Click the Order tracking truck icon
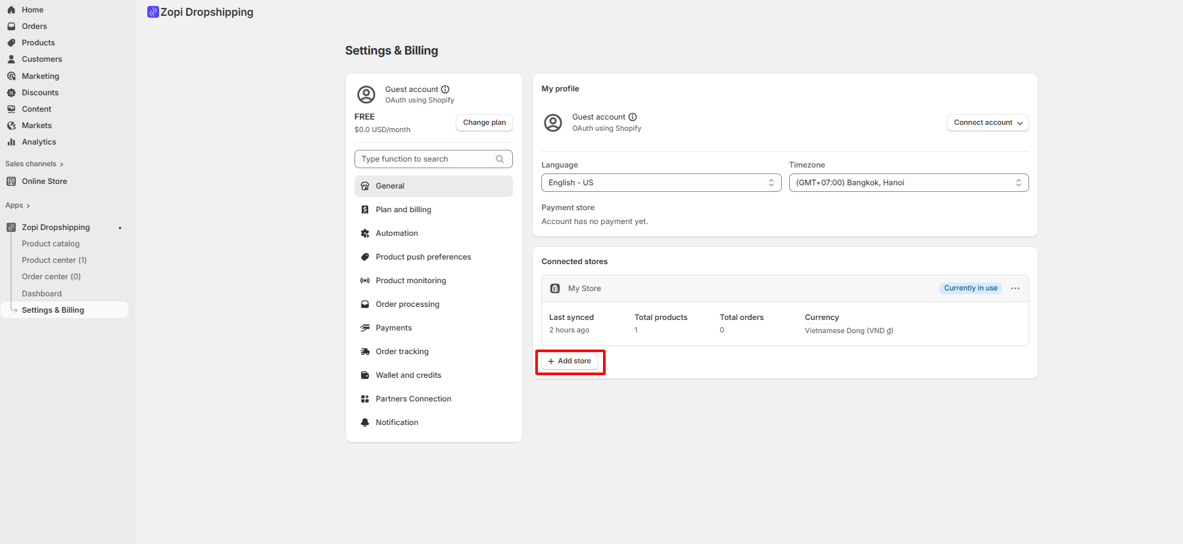 coord(365,351)
